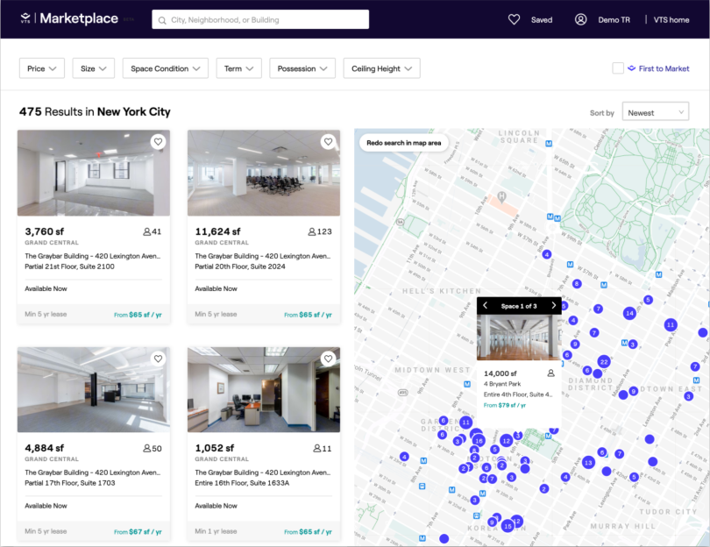This screenshot has height=547, width=710.
Task: Click 'From $67 sf / yr' price
Action: [x=138, y=531]
